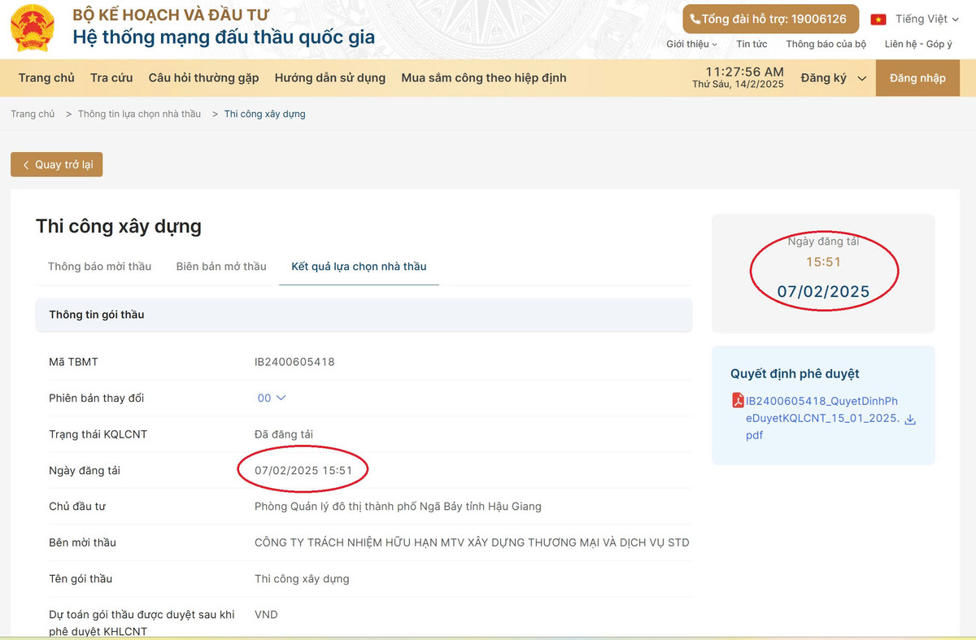
Task: Click Hướng dẫn sử dụng in the navigation
Action: [x=328, y=77]
